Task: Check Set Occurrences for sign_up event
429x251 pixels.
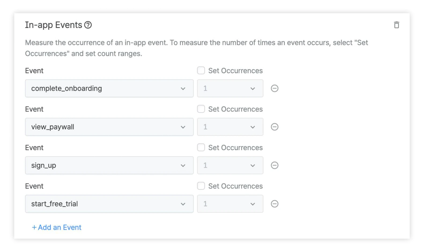Action: (201, 147)
